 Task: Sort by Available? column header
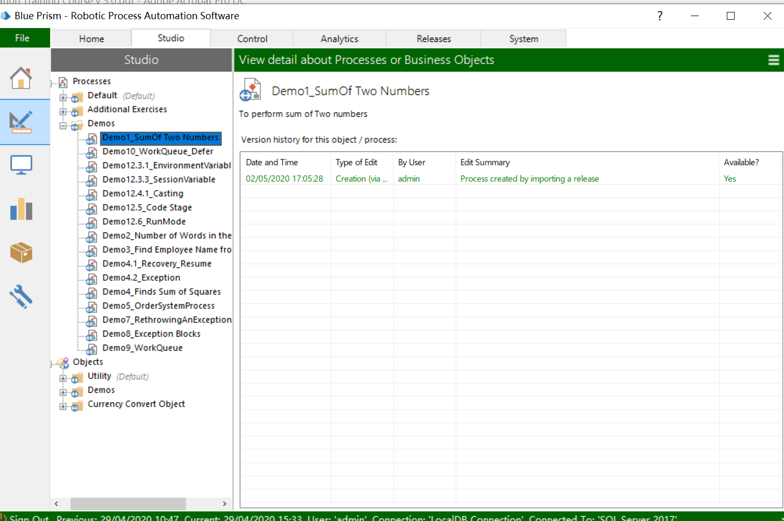pos(750,163)
